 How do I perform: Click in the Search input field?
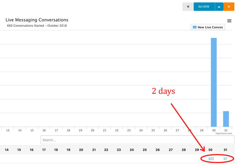tap(137, 140)
